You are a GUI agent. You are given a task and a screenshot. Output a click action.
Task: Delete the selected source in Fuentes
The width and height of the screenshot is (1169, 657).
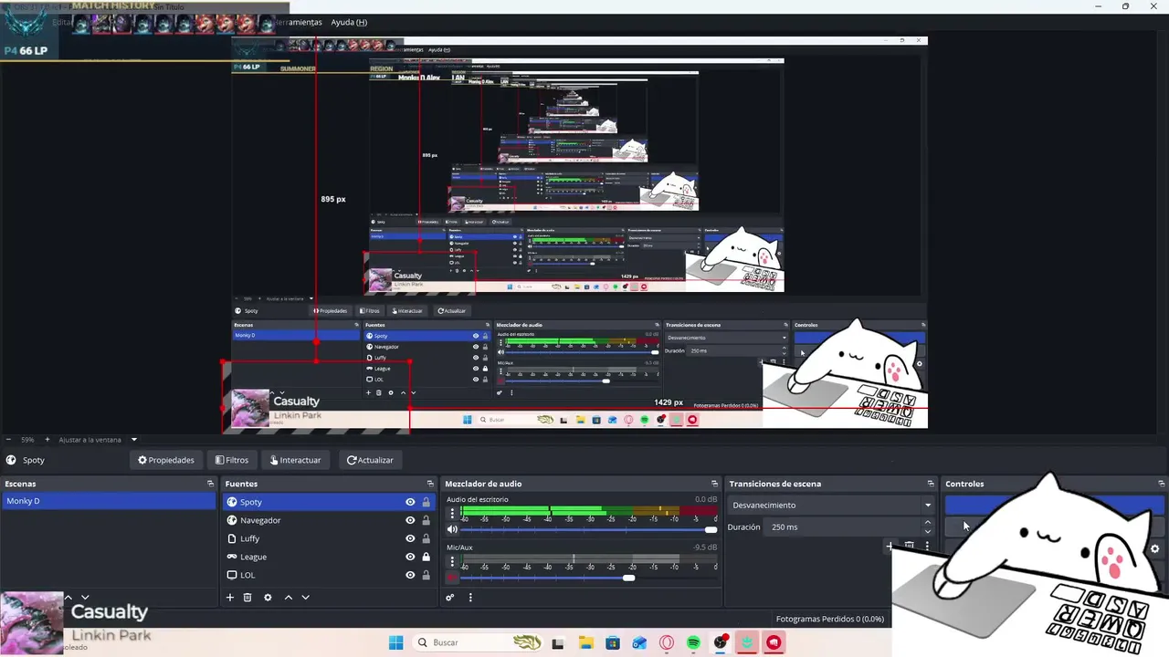[x=247, y=598]
